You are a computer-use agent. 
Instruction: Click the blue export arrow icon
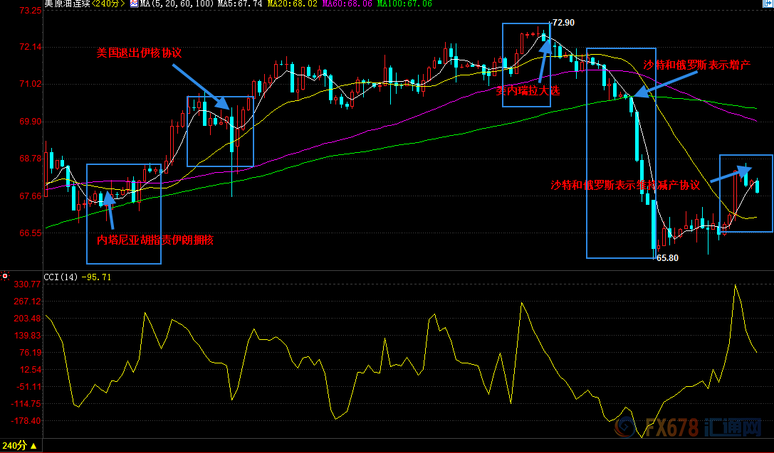[768, 3]
